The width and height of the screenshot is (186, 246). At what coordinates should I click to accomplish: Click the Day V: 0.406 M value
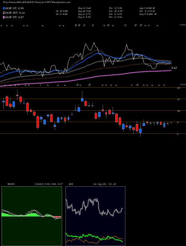(x=148, y=14)
